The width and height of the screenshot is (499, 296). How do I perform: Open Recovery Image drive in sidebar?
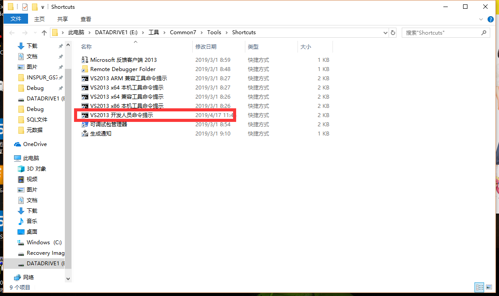click(x=46, y=253)
